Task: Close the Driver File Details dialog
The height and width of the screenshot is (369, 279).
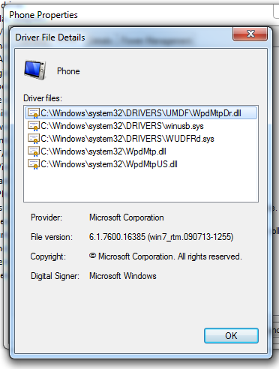Action: point(250,34)
